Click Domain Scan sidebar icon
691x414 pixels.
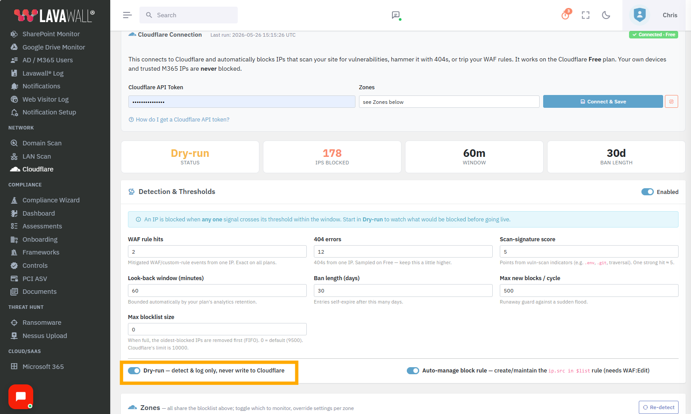[x=14, y=143]
